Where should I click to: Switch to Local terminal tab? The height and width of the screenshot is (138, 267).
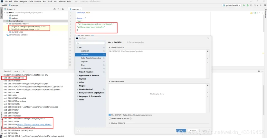click(x=16, y=71)
